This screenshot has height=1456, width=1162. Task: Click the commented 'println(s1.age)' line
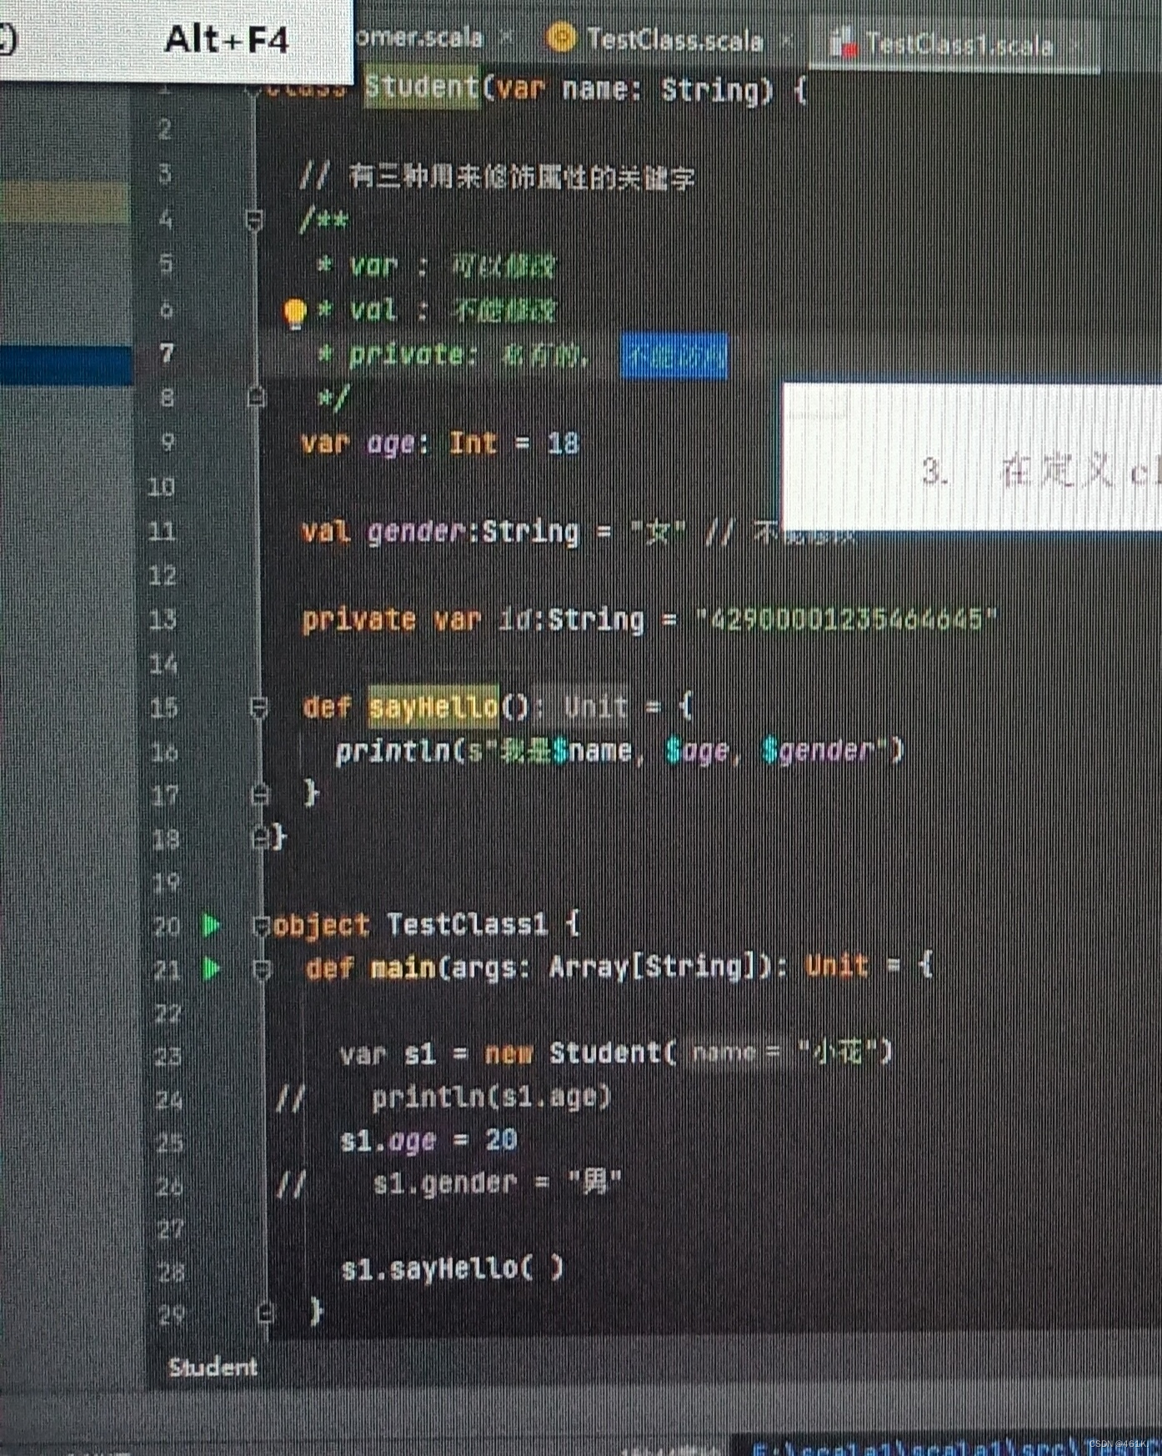(443, 1097)
